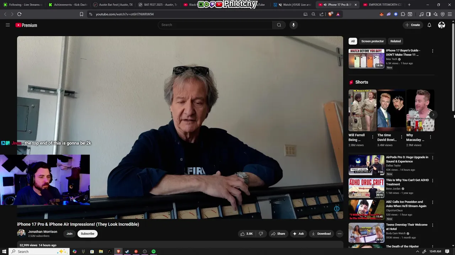Viewport: 455px width, 255px height.
Task: Click the browser address bar URL
Action: 125,14
